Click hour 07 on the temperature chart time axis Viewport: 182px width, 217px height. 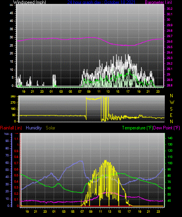[82, 212]
